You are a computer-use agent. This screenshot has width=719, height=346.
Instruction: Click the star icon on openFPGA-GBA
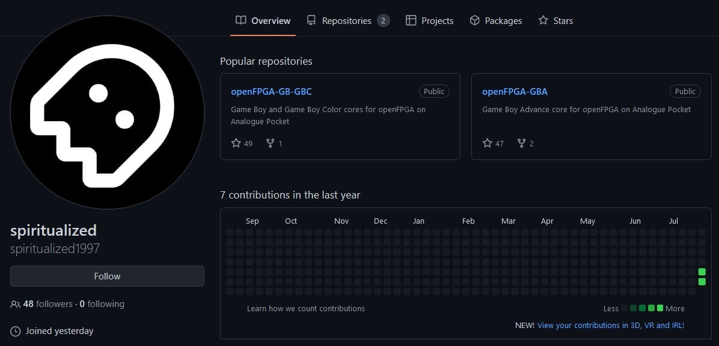pos(487,143)
